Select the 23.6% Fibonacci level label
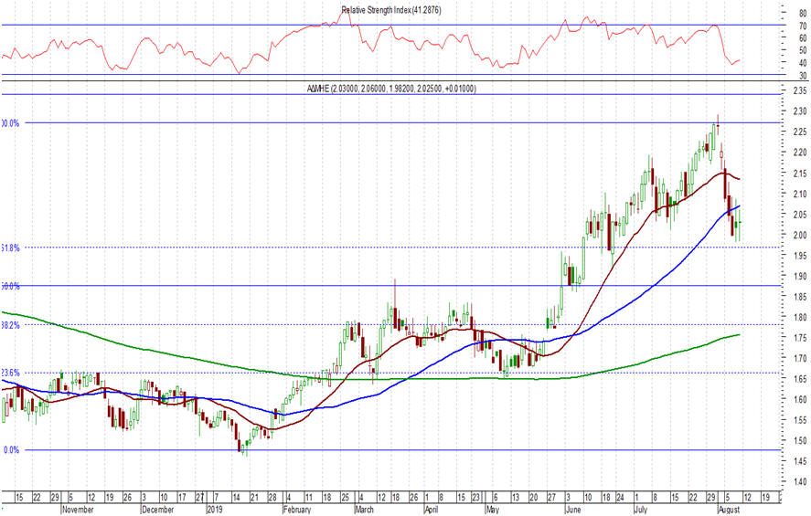Screen dimensions: 811x516 [11, 373]
